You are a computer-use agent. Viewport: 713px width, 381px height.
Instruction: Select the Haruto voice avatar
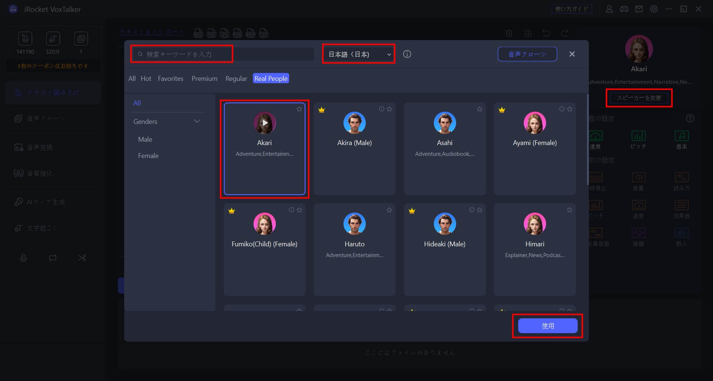click(355, 224)
